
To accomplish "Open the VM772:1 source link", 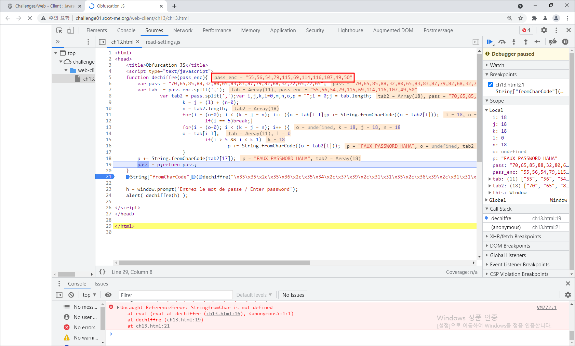I will (x=546, y=307).
